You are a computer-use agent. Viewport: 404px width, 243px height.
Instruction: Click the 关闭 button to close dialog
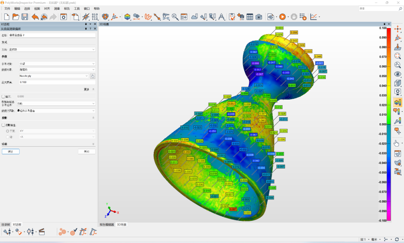[87, 152]
